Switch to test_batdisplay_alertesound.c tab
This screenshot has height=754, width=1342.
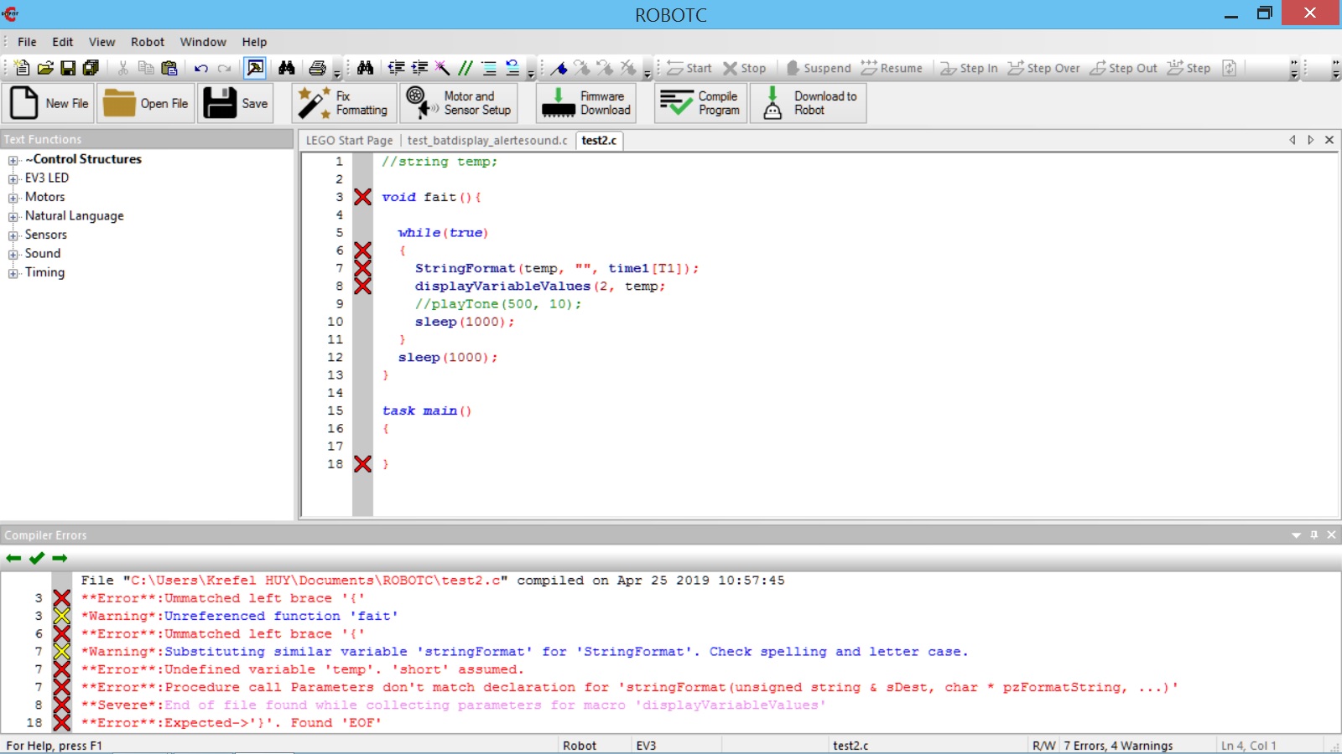click(487, 141)
